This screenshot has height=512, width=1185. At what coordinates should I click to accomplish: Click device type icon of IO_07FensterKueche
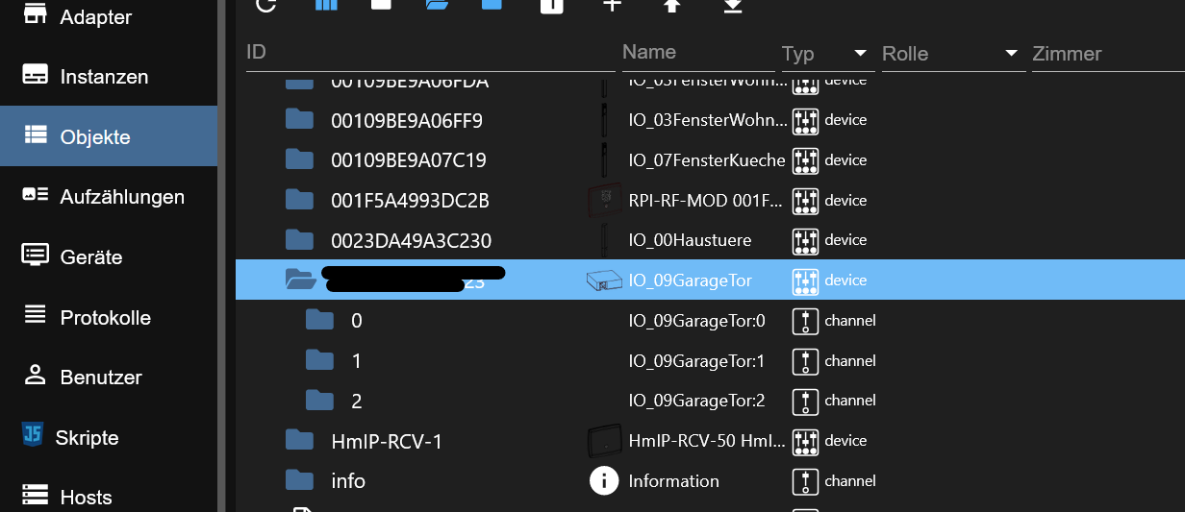[805, 159]
